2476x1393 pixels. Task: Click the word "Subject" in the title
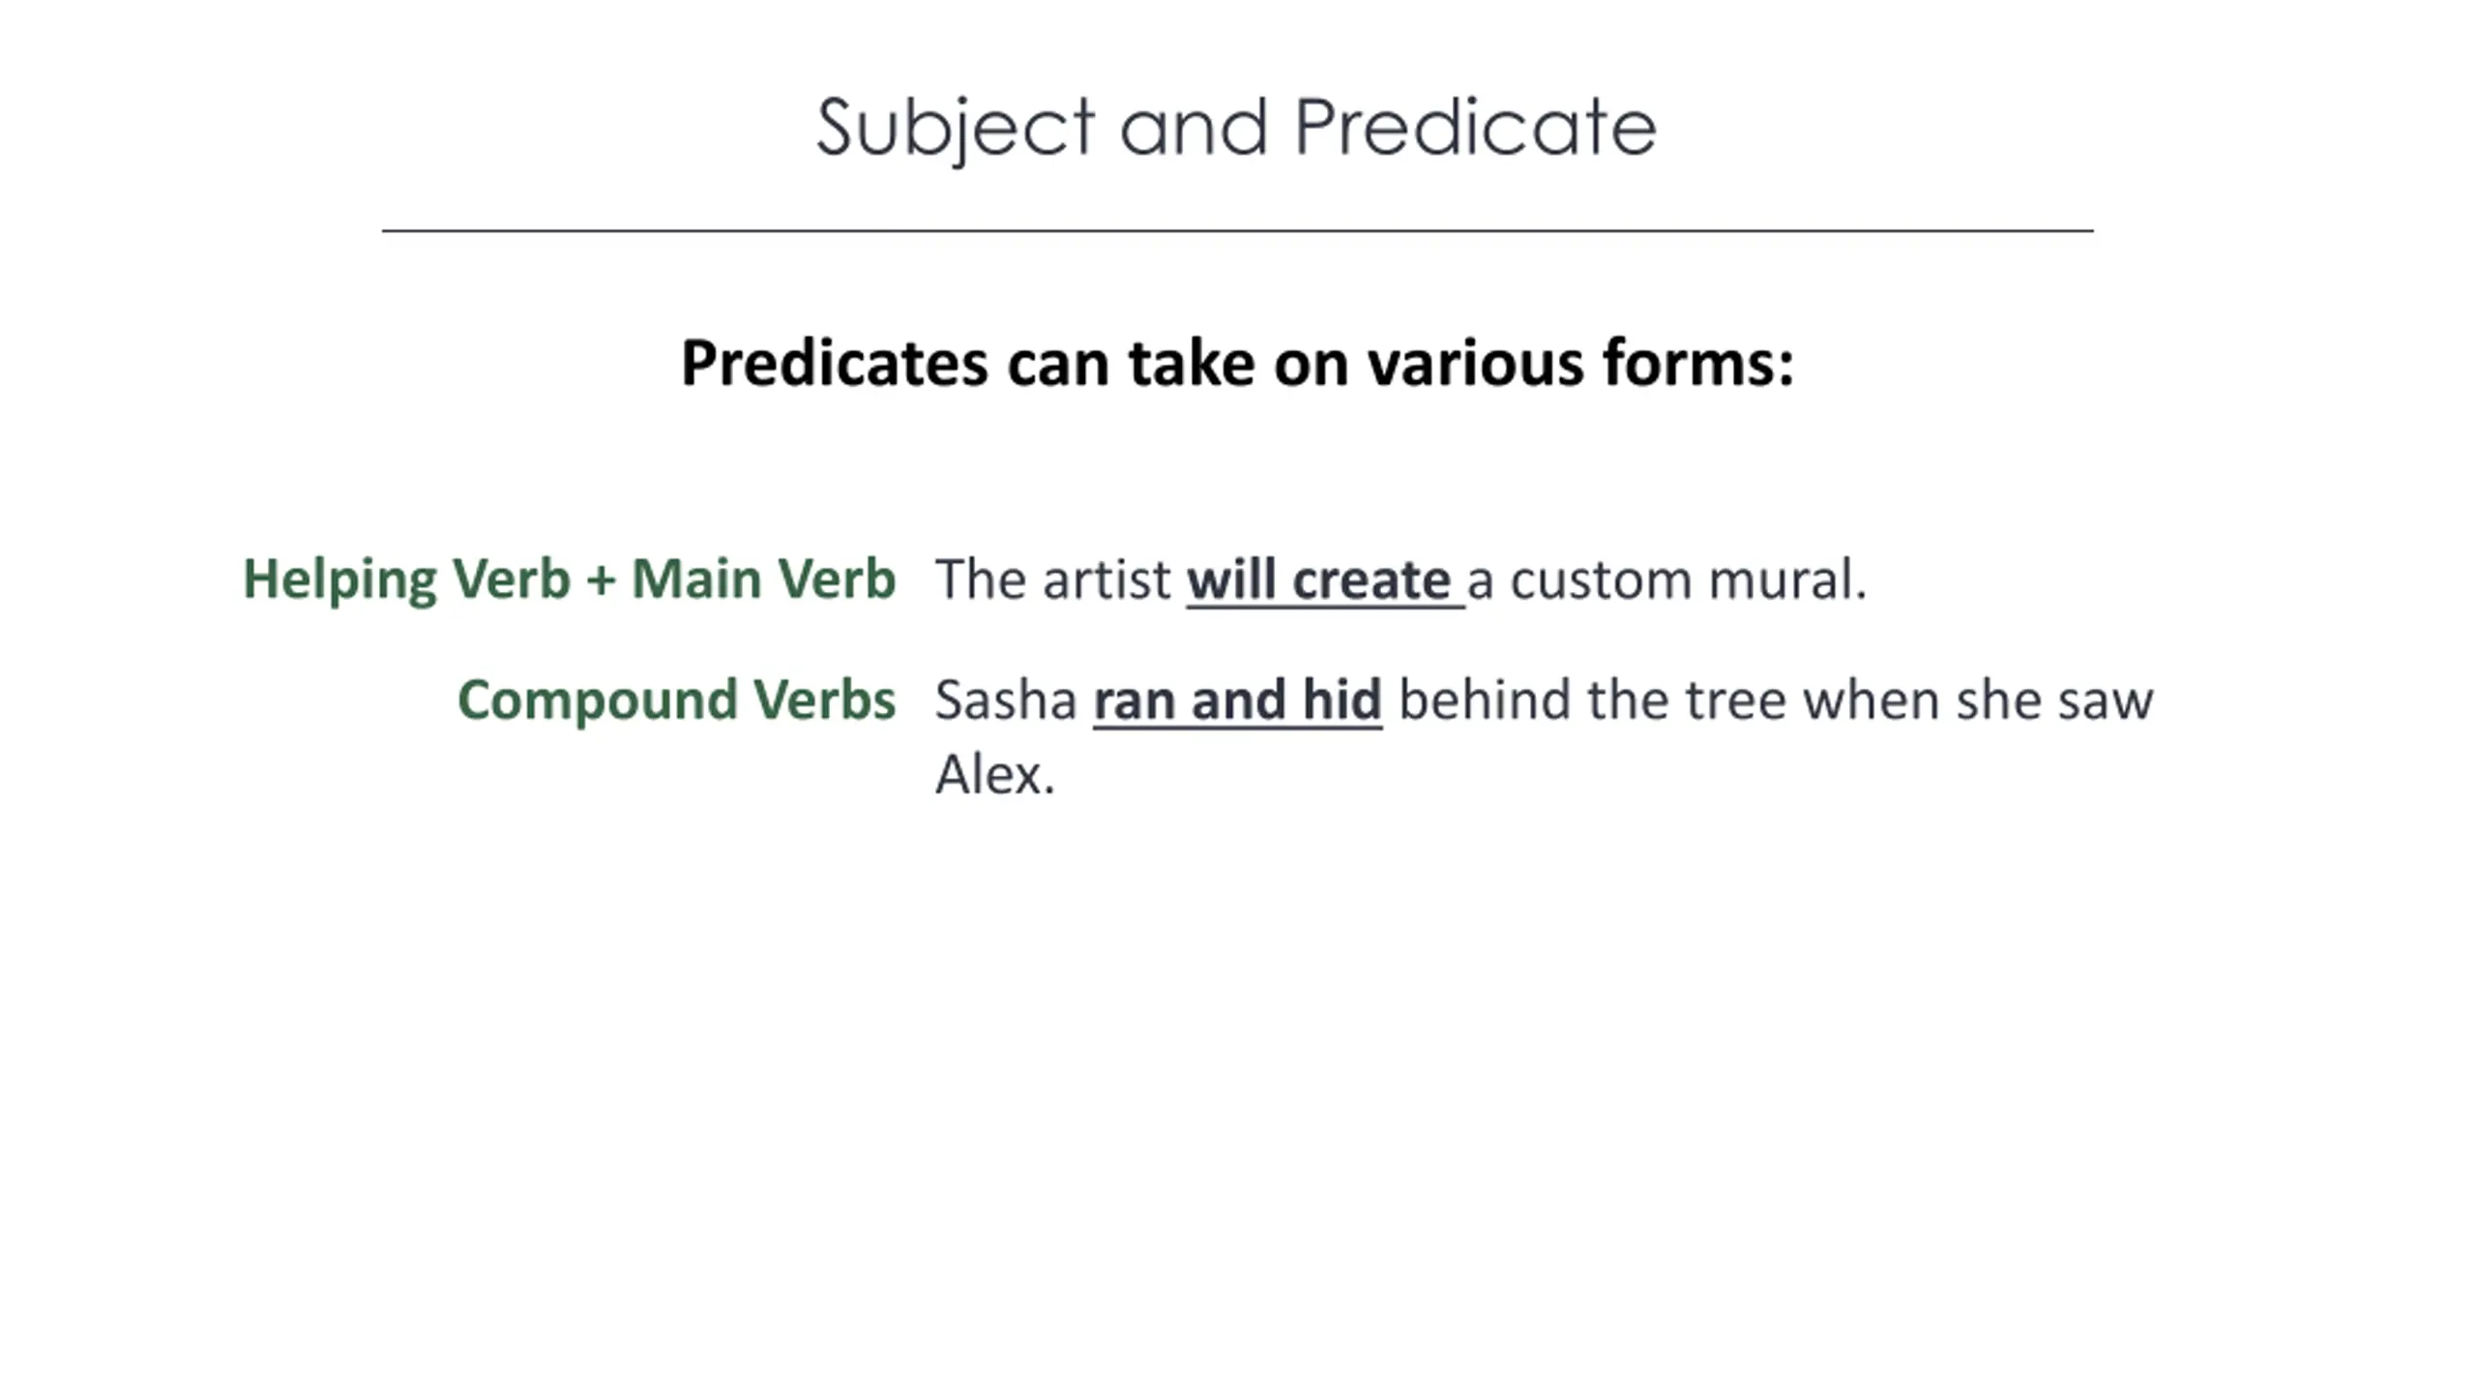(x=956, y=128)
